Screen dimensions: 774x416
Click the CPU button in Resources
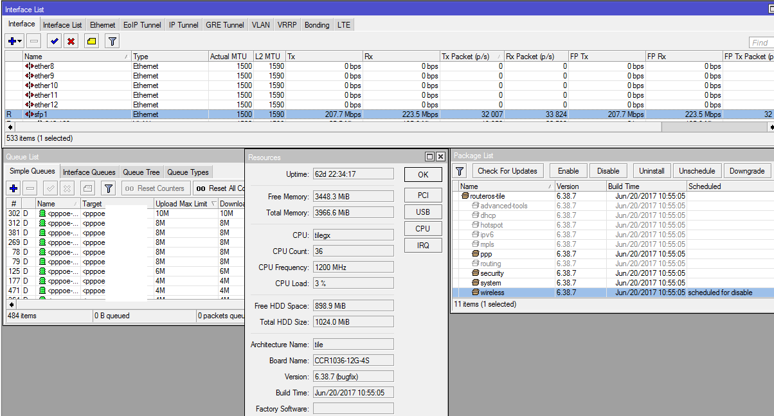point(423,228)
